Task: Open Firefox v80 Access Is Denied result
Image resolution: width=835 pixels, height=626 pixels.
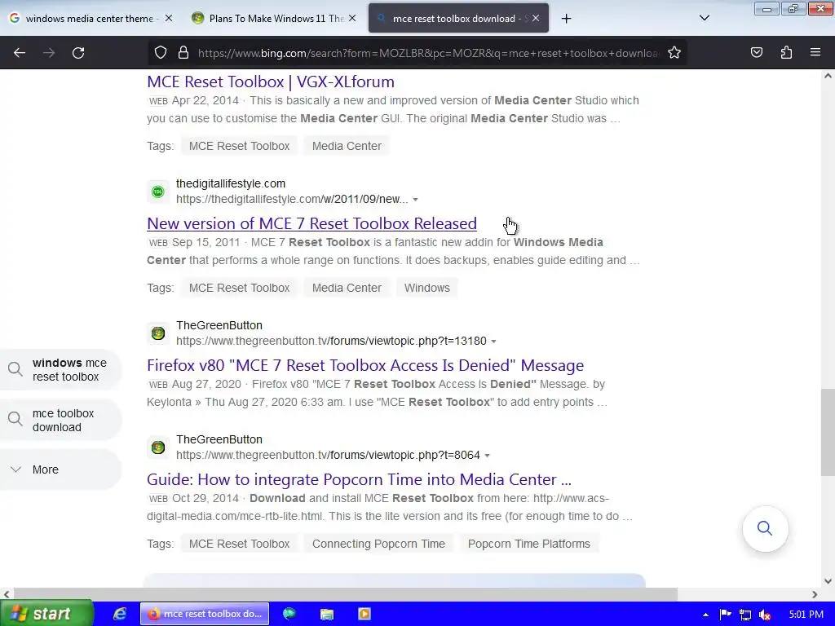Action: click(x=365, y=365)
